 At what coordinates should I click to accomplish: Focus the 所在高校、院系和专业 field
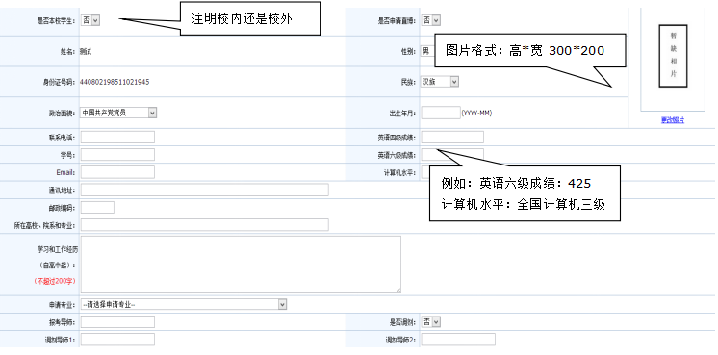[x=205, y=224]
